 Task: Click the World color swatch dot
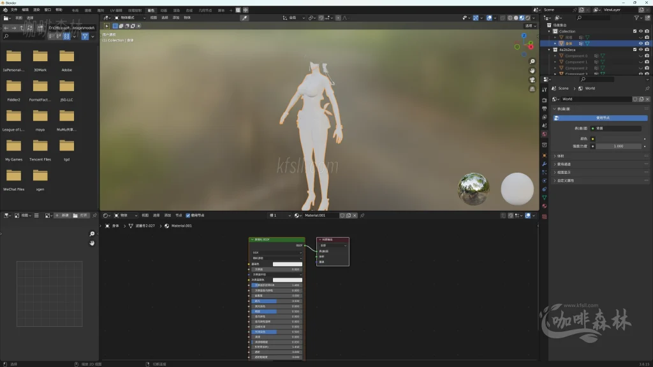(593, 138)
